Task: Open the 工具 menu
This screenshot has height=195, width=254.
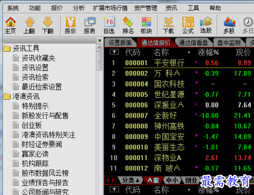Action: [x=193, y=8]
